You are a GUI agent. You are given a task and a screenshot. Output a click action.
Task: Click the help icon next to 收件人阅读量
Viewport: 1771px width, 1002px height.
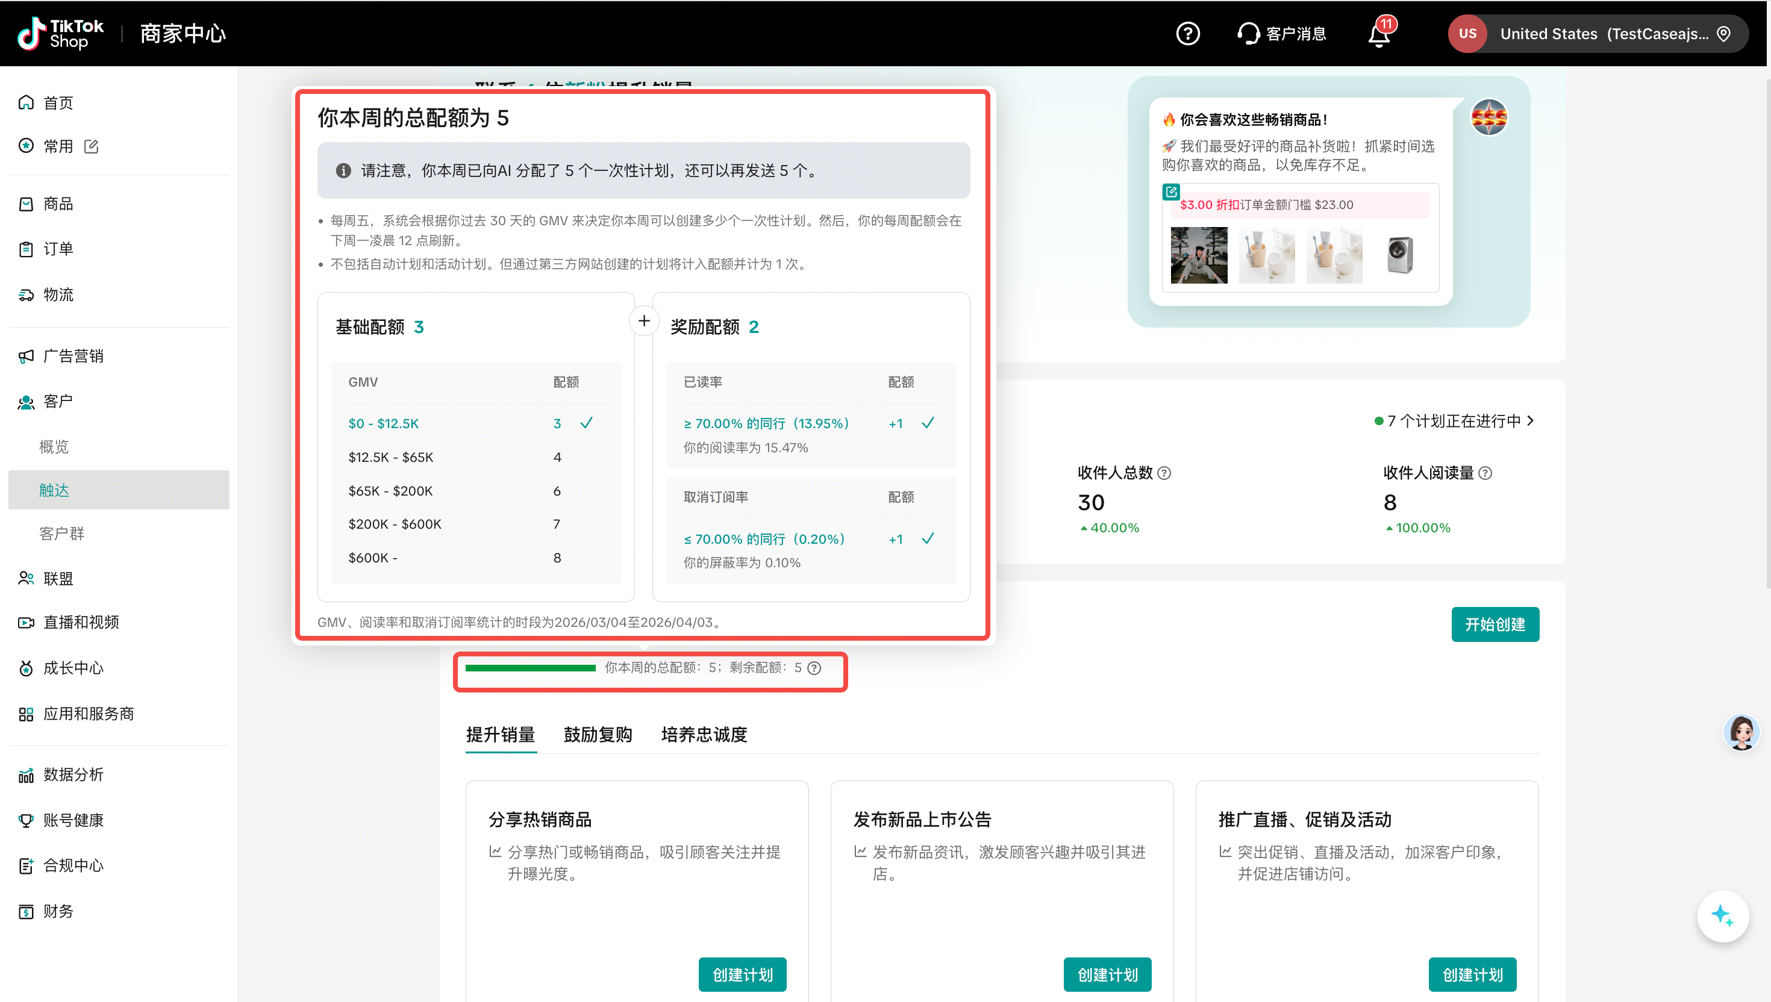pos(1485,473)
